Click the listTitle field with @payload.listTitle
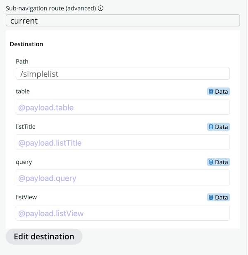Viewport: 248px width, 255px height. pos(123,142)
